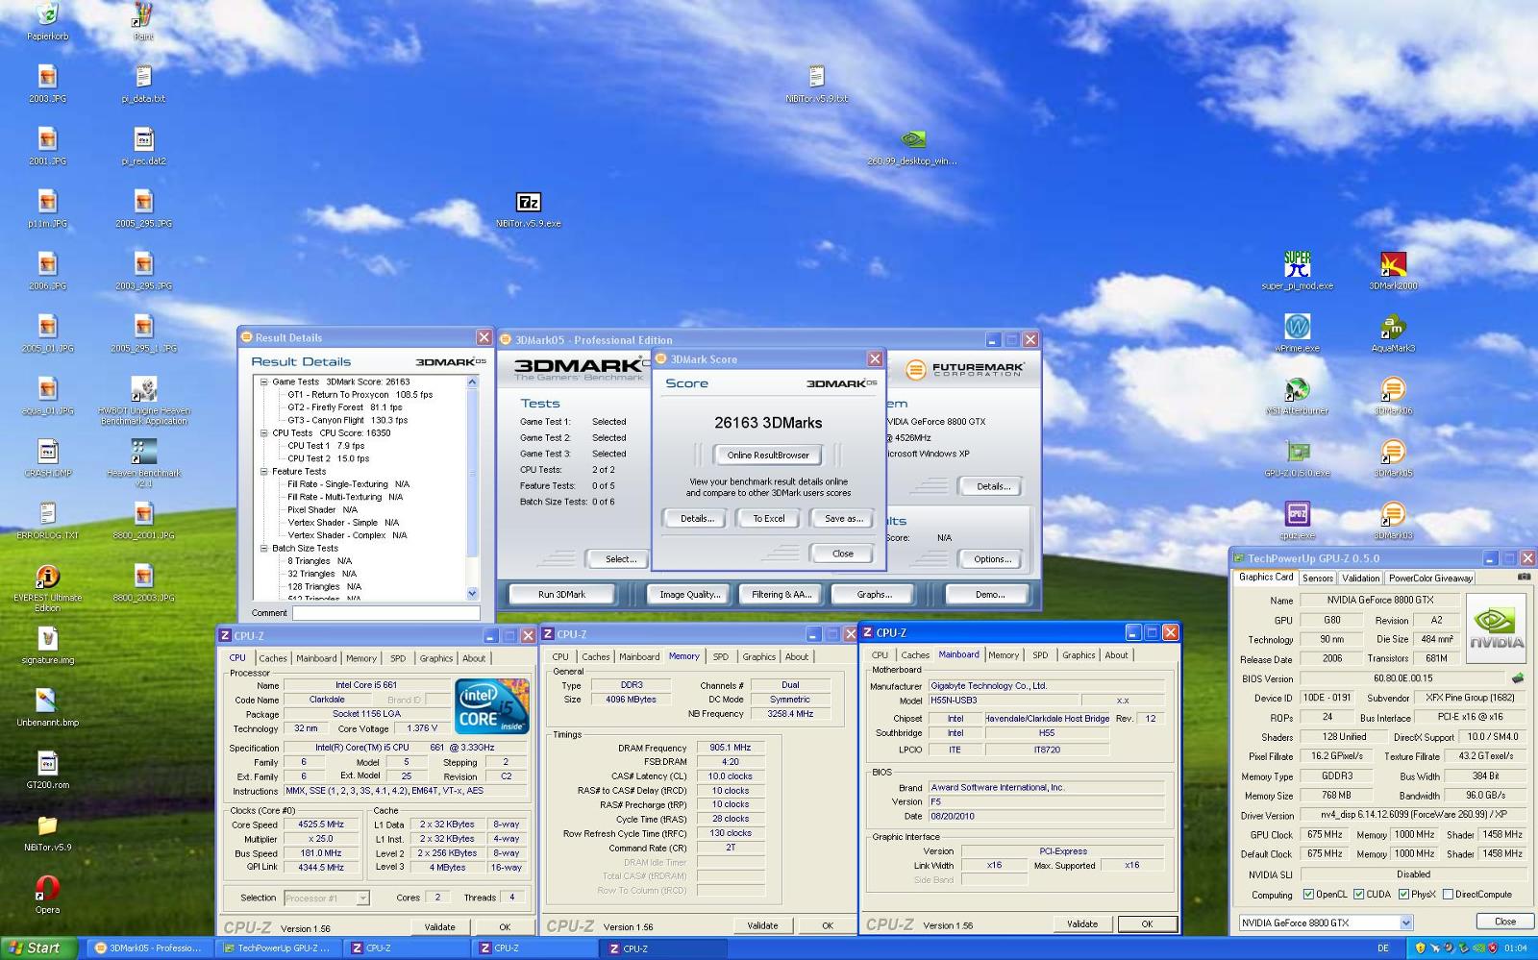
Task: Open Image Quality... in 3DMark05
Action: point(689,595)
